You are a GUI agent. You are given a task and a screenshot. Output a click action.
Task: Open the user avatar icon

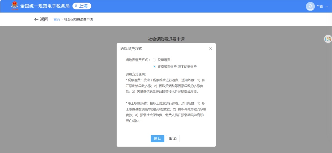click(x=310, y=6)
